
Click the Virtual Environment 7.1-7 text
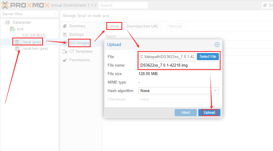click(x=74, y=5)
